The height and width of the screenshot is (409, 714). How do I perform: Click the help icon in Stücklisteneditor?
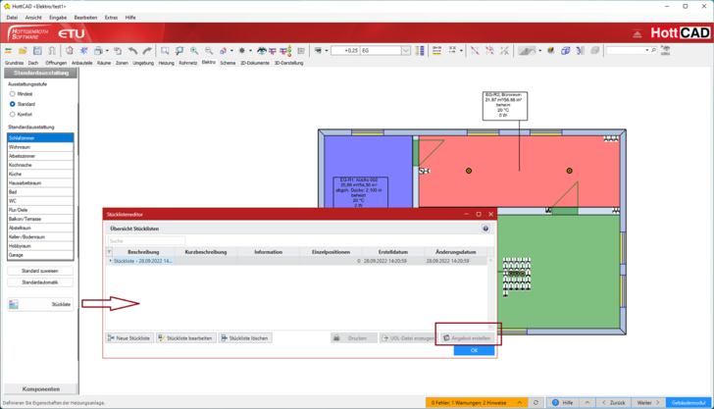pyautogui.click(x=485, y=229)
